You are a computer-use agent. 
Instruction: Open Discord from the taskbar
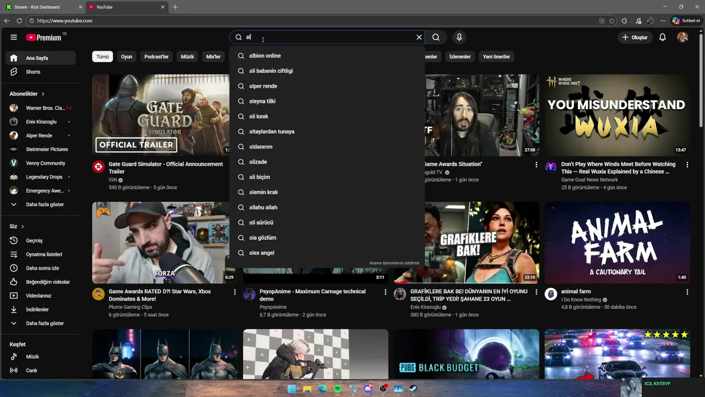(x=368, y=389)
